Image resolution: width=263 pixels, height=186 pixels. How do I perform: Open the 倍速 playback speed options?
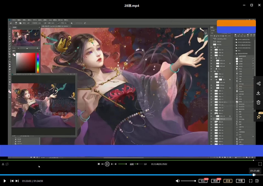tap(215, 181)
